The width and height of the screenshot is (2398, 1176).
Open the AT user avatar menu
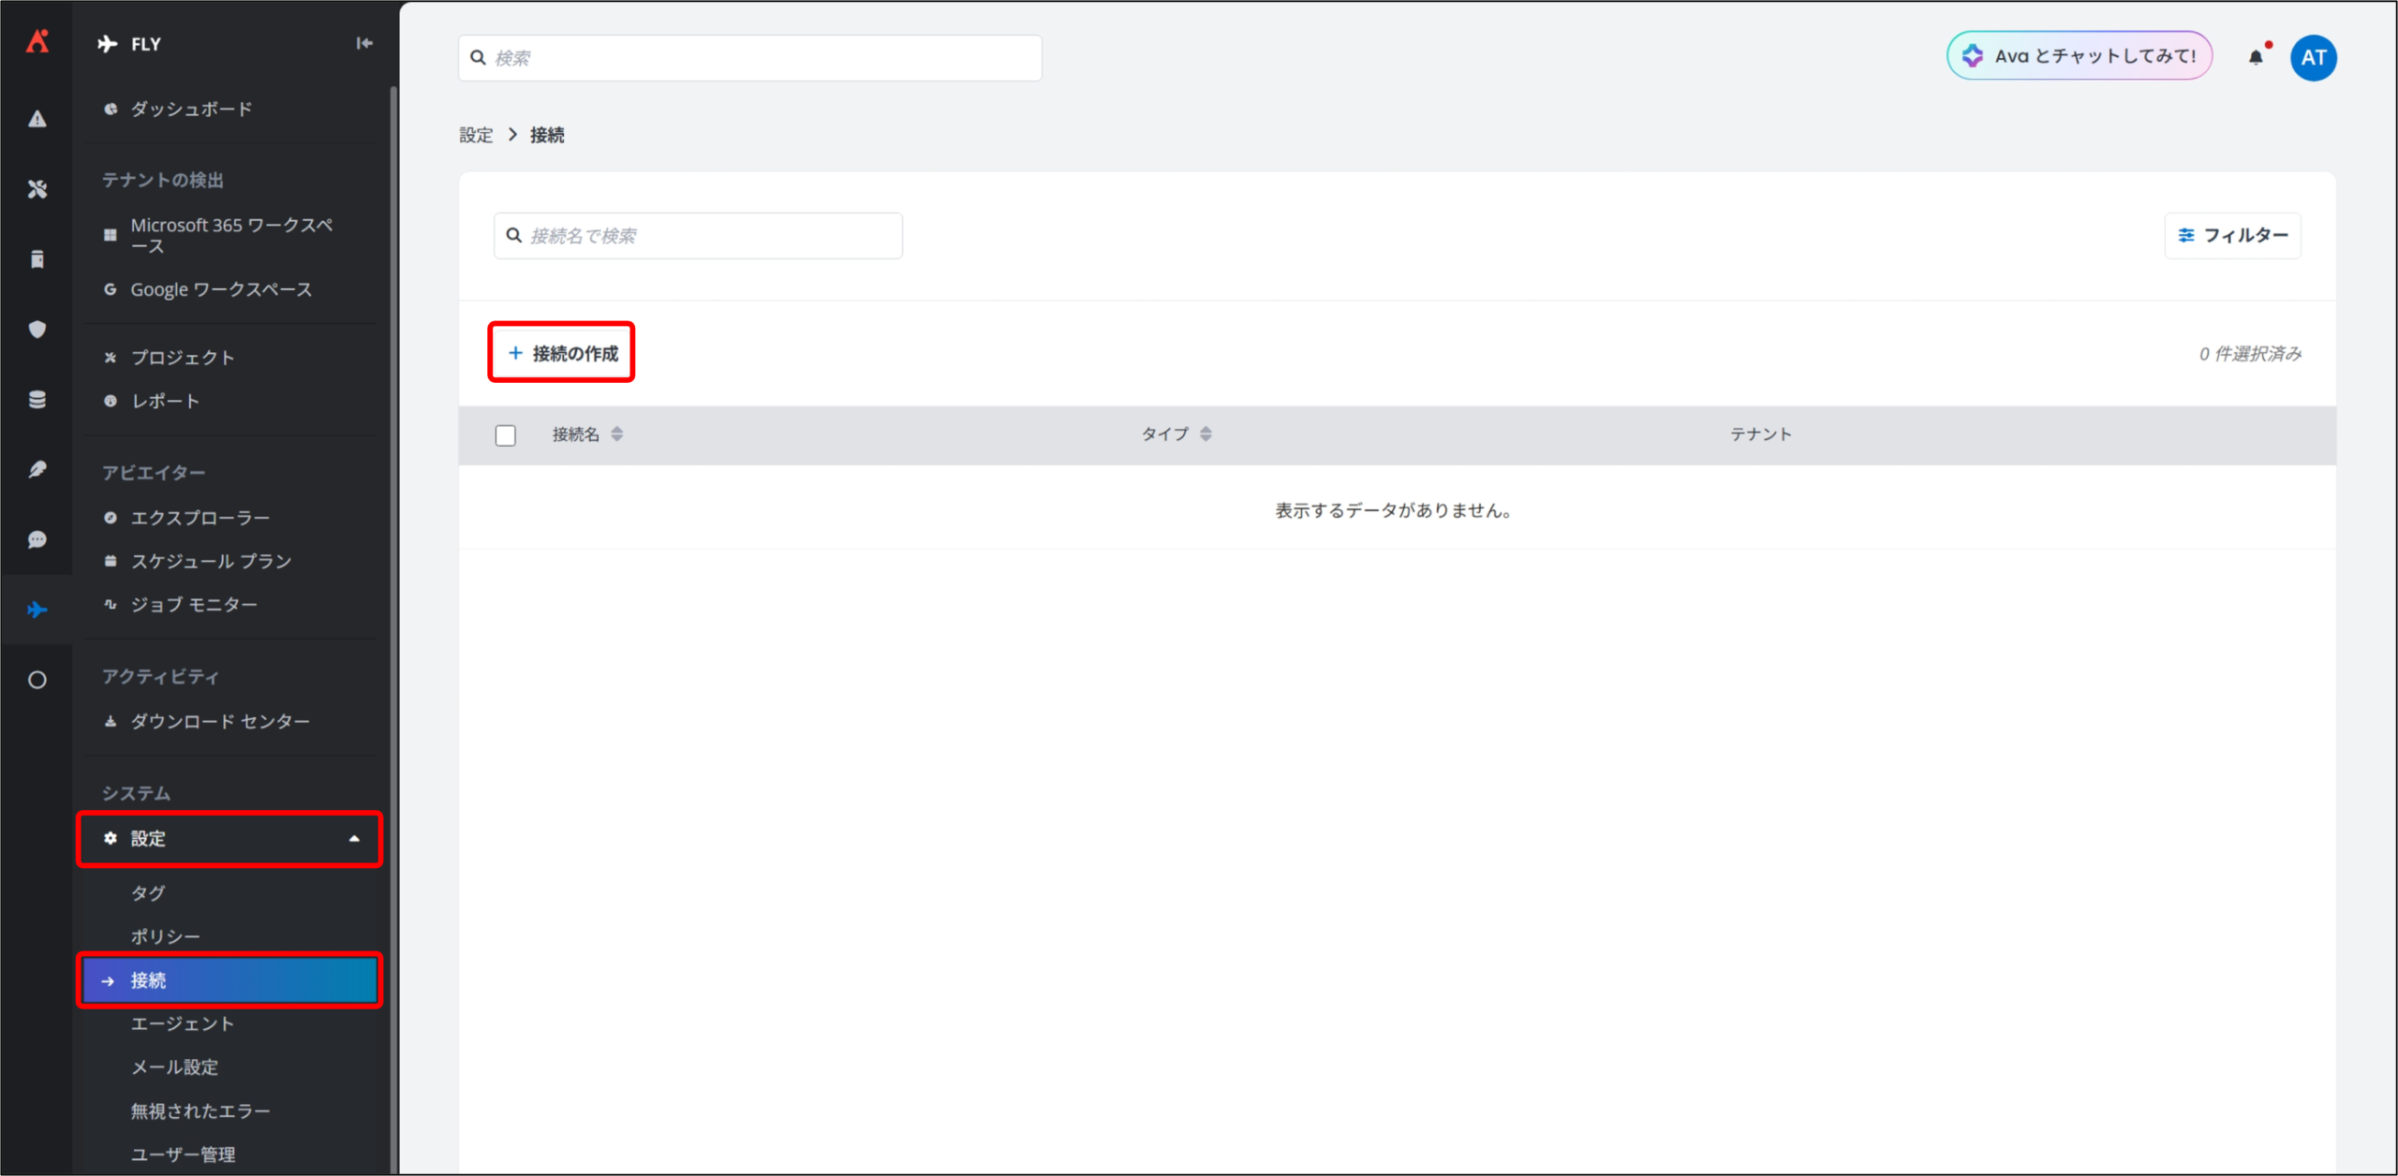(x=2313, y=58)
